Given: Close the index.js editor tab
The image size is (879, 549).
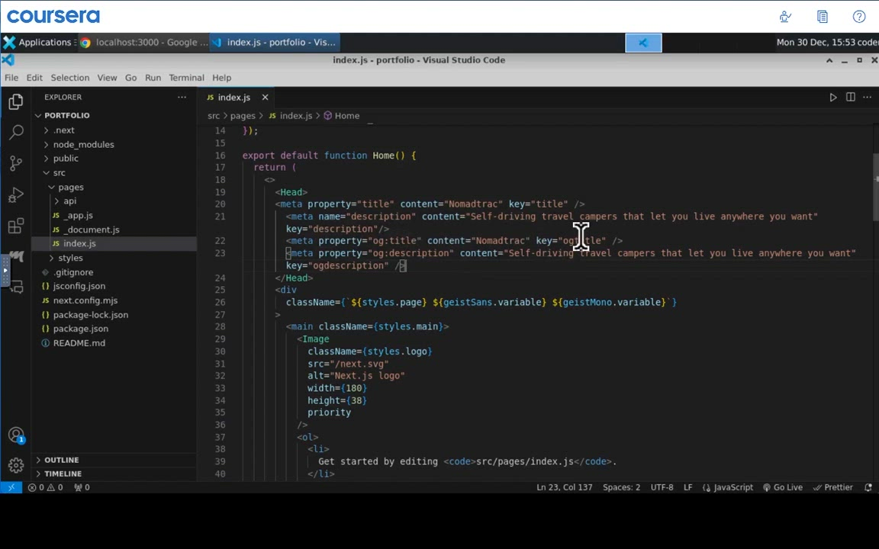Looking at the screenshot, I should 266,97.
